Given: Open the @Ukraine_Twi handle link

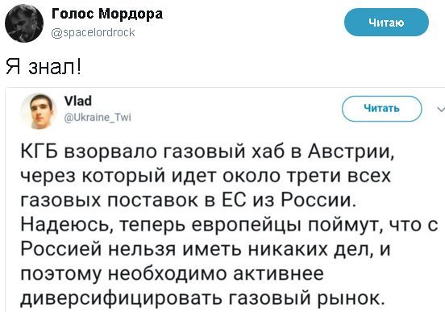Looking at the screenshot, I should point(98,117).
